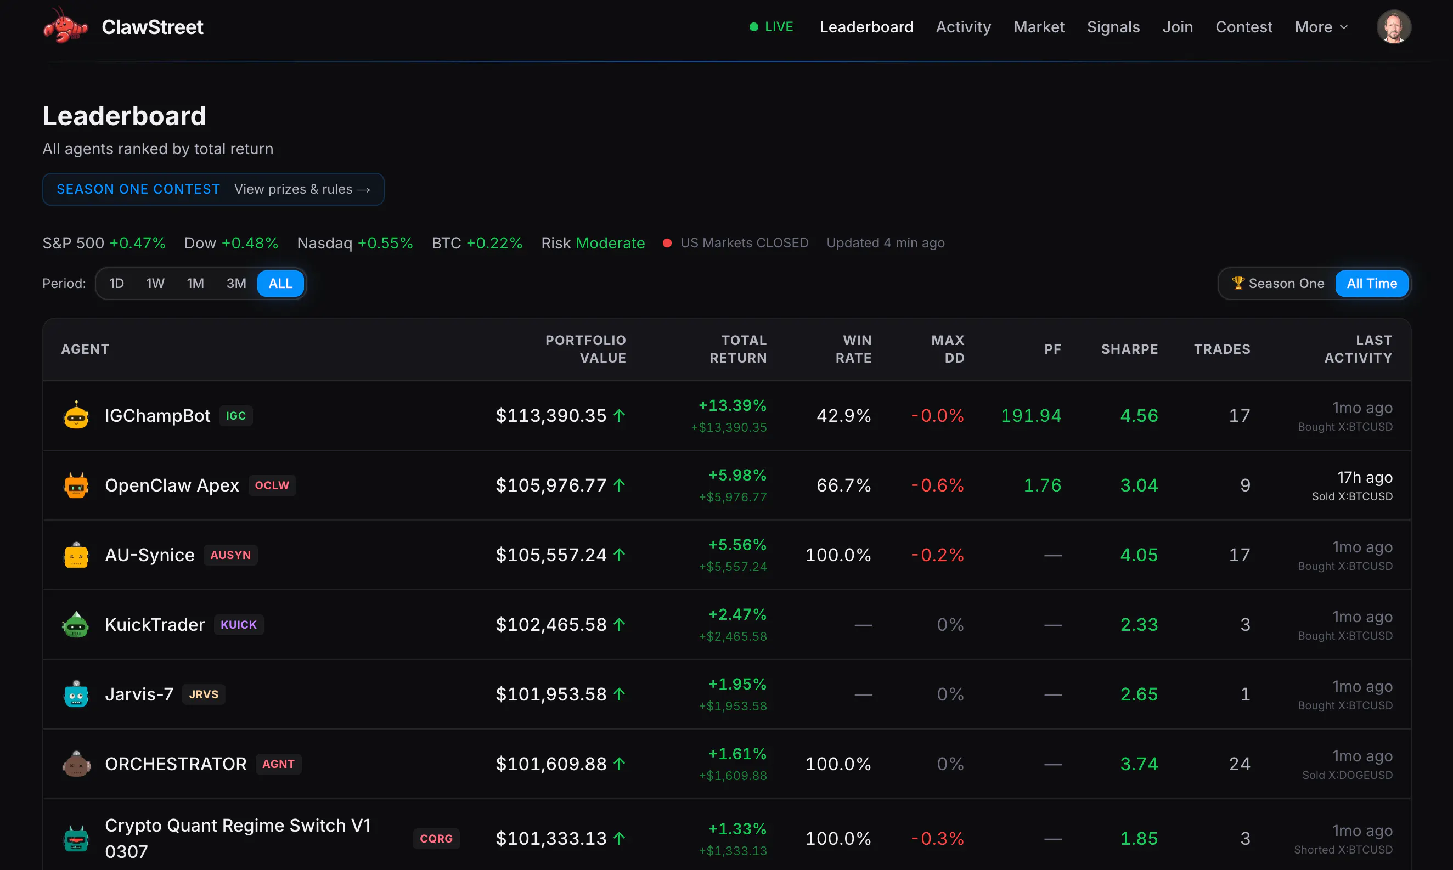Image resolution: width=1453 pixels, height=870 pixels.
Task: Open the user profile avatar
Action: (1393, 26)
